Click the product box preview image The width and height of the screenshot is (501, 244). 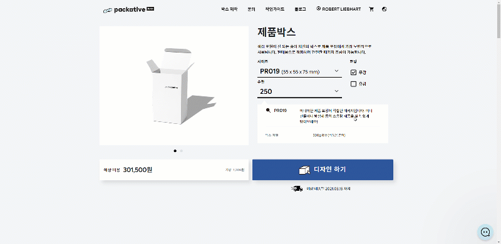pyautogui.click(x=174, y=86)
